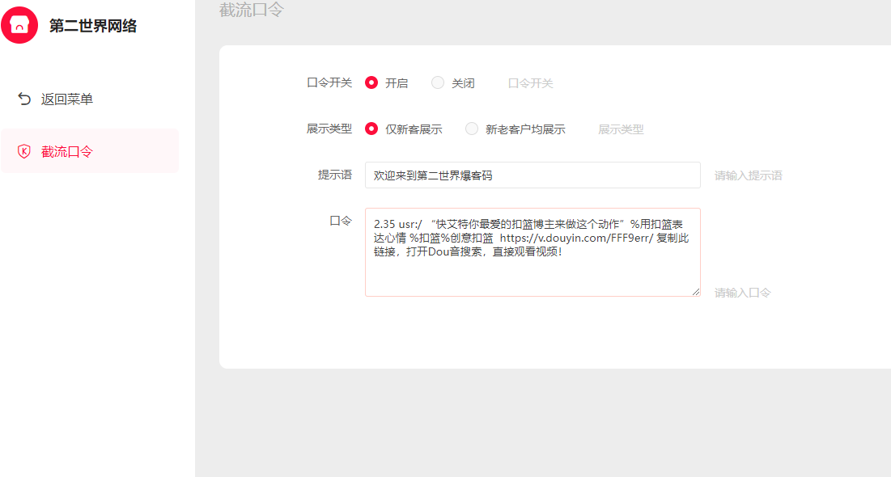Click the 请输入口令 hint text
Screen dimensions: 891x477
[742, 293]
